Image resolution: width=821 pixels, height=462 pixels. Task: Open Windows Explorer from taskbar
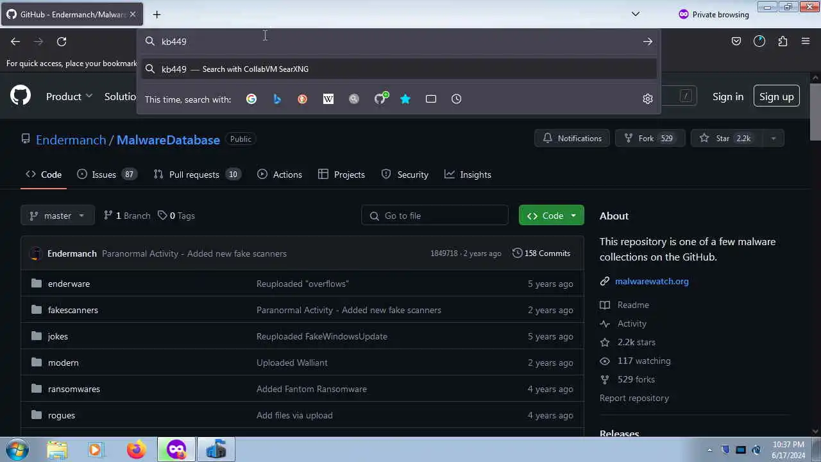pyautogui.click(x=56, y=449)
